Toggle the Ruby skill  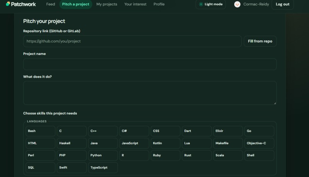coord(166,155)
